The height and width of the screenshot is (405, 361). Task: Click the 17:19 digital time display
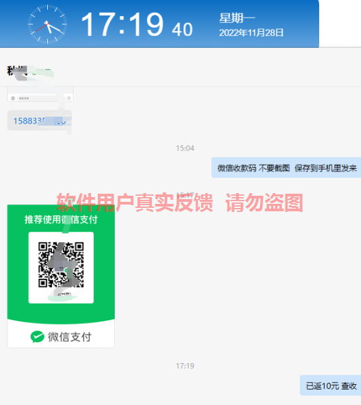click(122, 25)
